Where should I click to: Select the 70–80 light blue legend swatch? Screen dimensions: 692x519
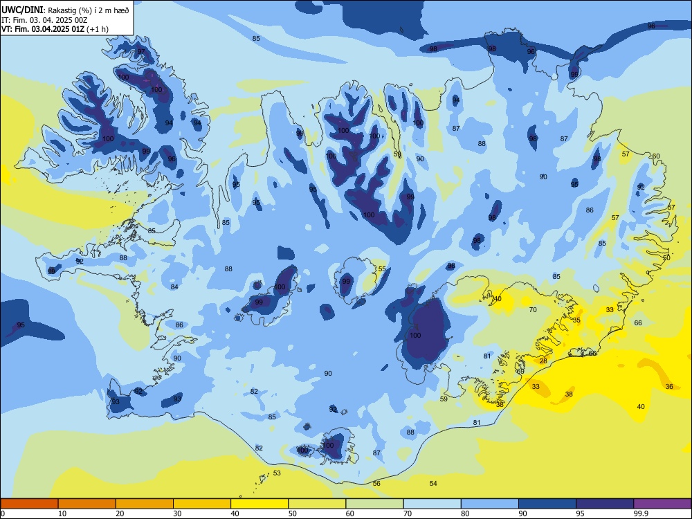(x=432, y=504)
